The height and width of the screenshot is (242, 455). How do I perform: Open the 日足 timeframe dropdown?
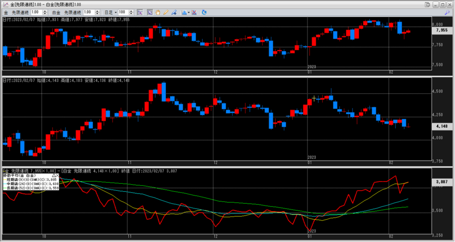[x=116, y=12]
